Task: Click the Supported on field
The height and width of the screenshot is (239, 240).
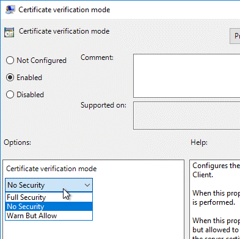Action: coord(187,116)
